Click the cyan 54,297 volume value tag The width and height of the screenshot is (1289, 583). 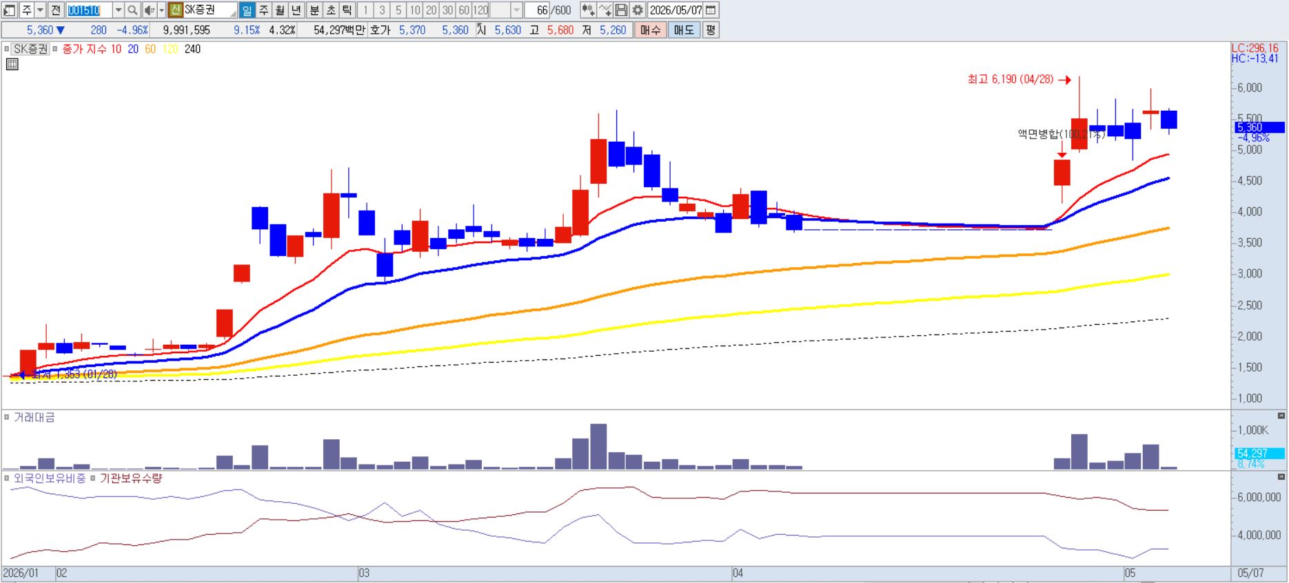click(x=1259, y=454)
